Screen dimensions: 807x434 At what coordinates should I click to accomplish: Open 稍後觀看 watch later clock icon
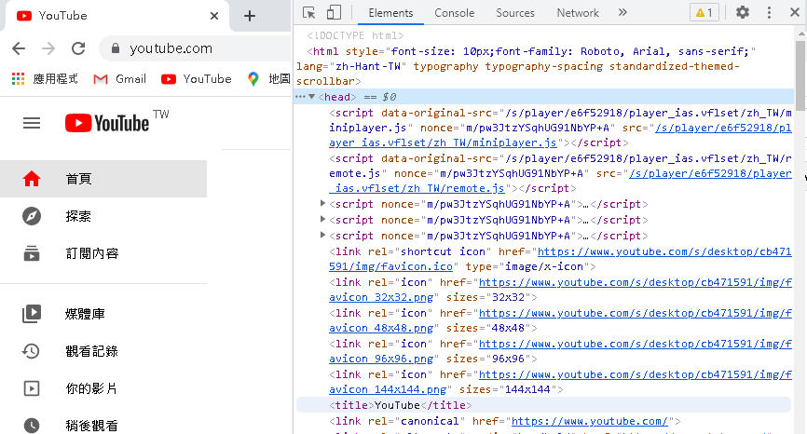[32, 426]
